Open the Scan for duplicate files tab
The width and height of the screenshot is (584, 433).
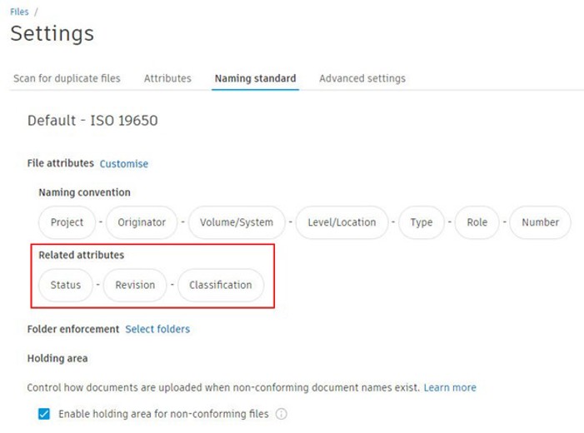(x=67, y=78)
